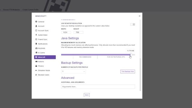Switch to Account Sync settings
The image size is (192, 108).
[45, 31]
